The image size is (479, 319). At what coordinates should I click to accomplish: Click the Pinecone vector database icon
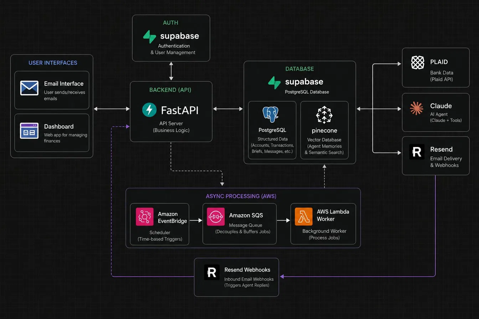click(x=324, y=114)
